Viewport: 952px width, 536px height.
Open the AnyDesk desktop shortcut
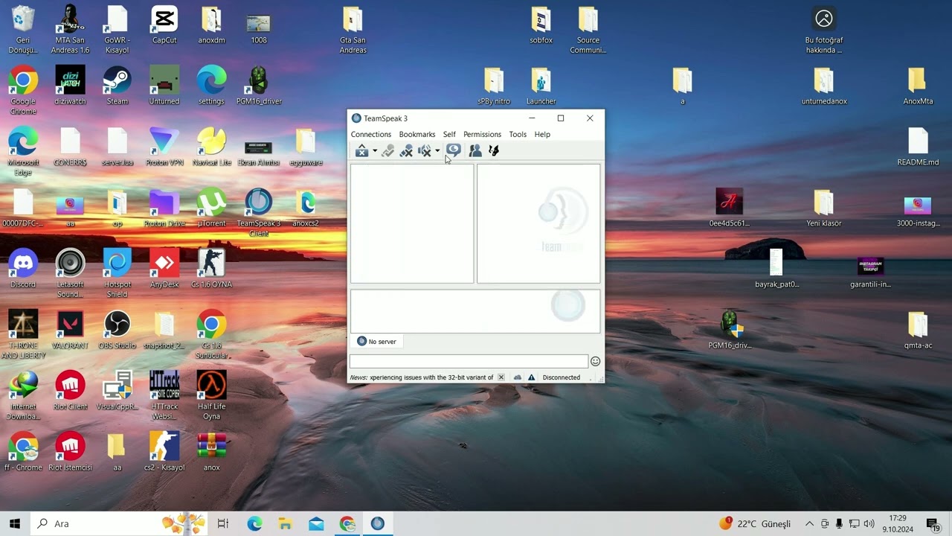tap(164, 269)
